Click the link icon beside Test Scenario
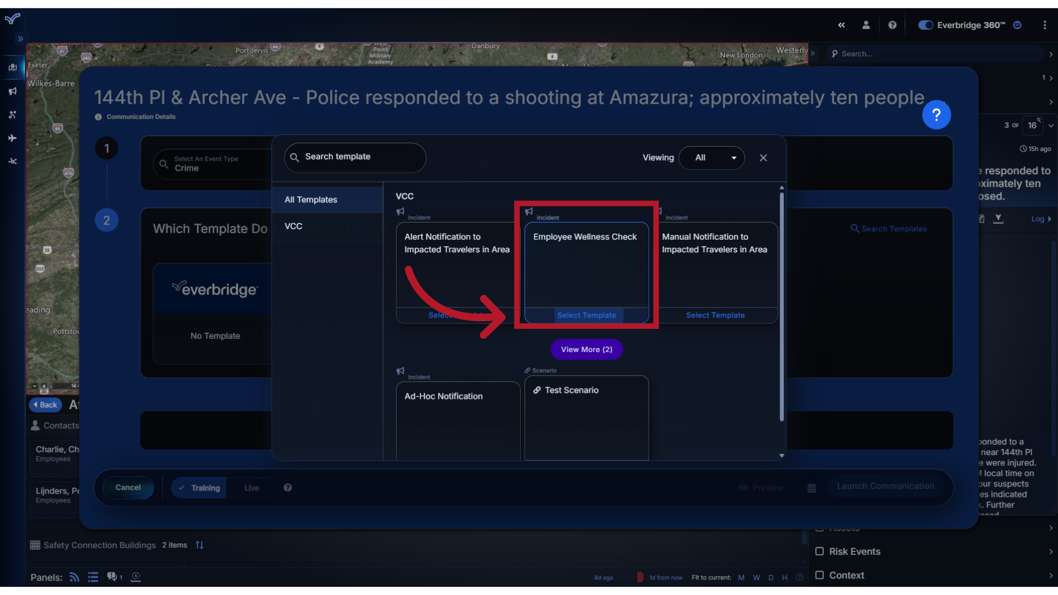Screen dimensions: 1058x595 [x=537, y=390]
